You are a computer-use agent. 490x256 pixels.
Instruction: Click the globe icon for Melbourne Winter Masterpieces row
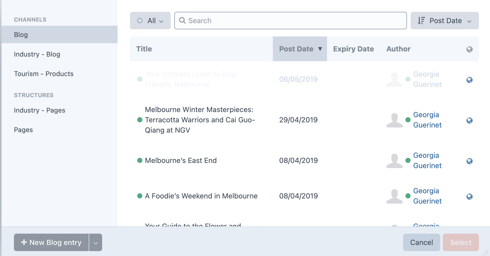point(469,121)
